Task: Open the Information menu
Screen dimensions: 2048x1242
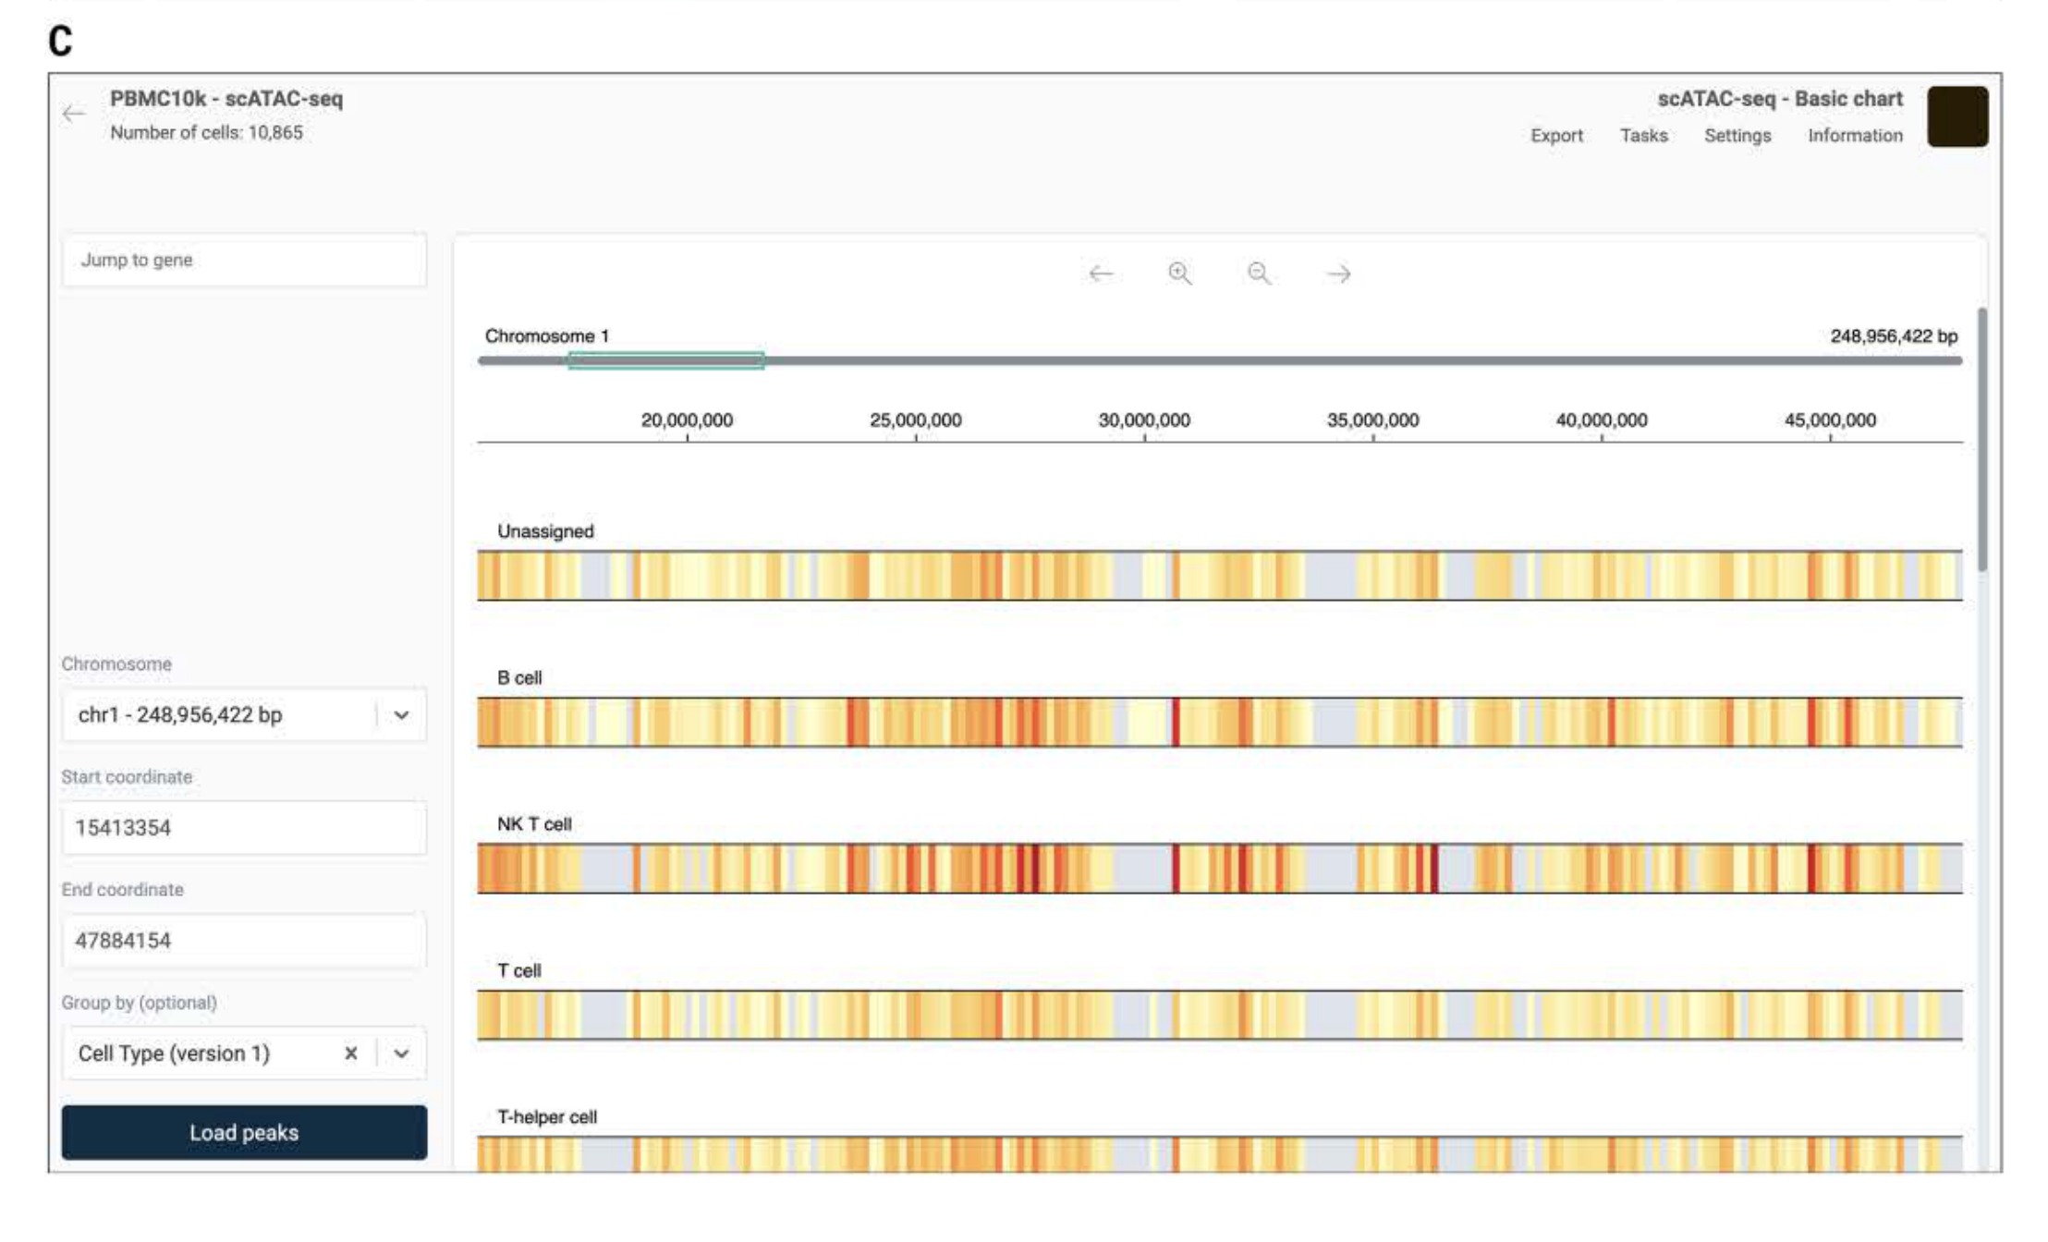Action: [x=1855, y=136]
